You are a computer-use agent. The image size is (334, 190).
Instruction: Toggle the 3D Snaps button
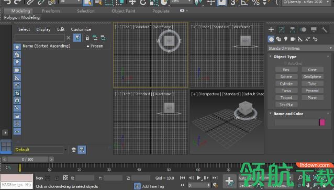tap(233, 2)
